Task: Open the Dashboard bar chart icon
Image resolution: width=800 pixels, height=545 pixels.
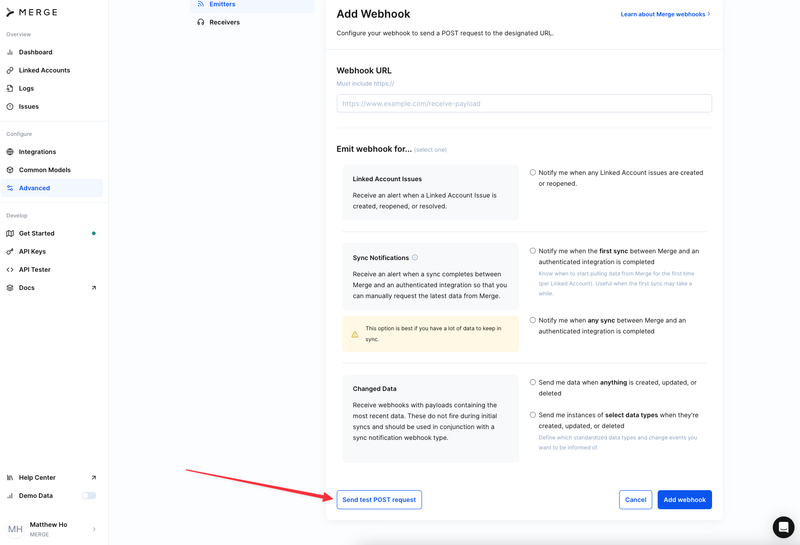Action: click(x=10, y=52)
